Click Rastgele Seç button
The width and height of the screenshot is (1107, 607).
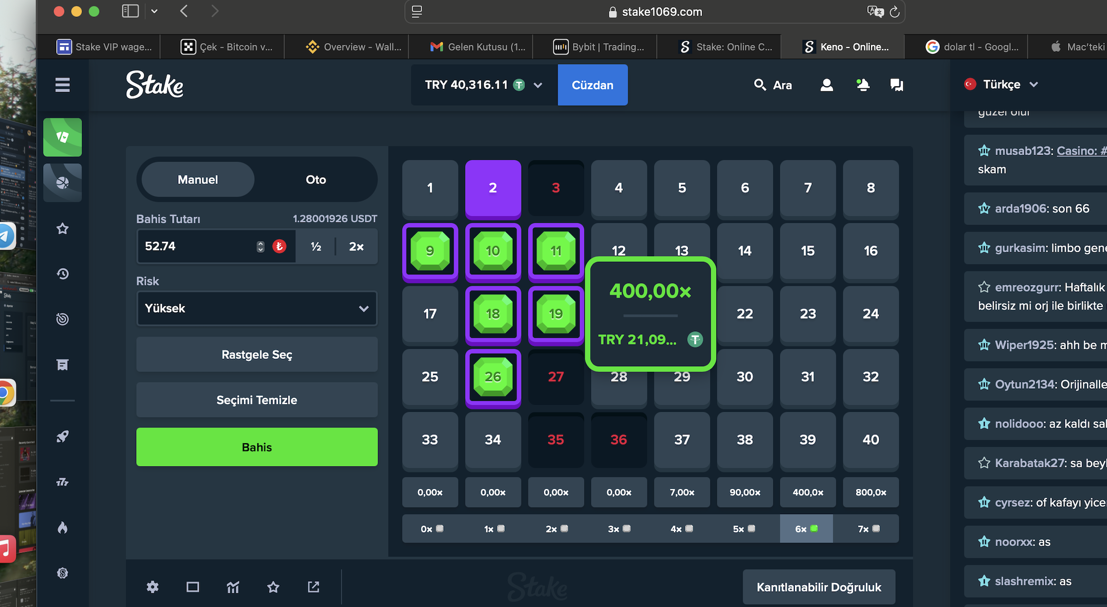(x=257, y=355)
